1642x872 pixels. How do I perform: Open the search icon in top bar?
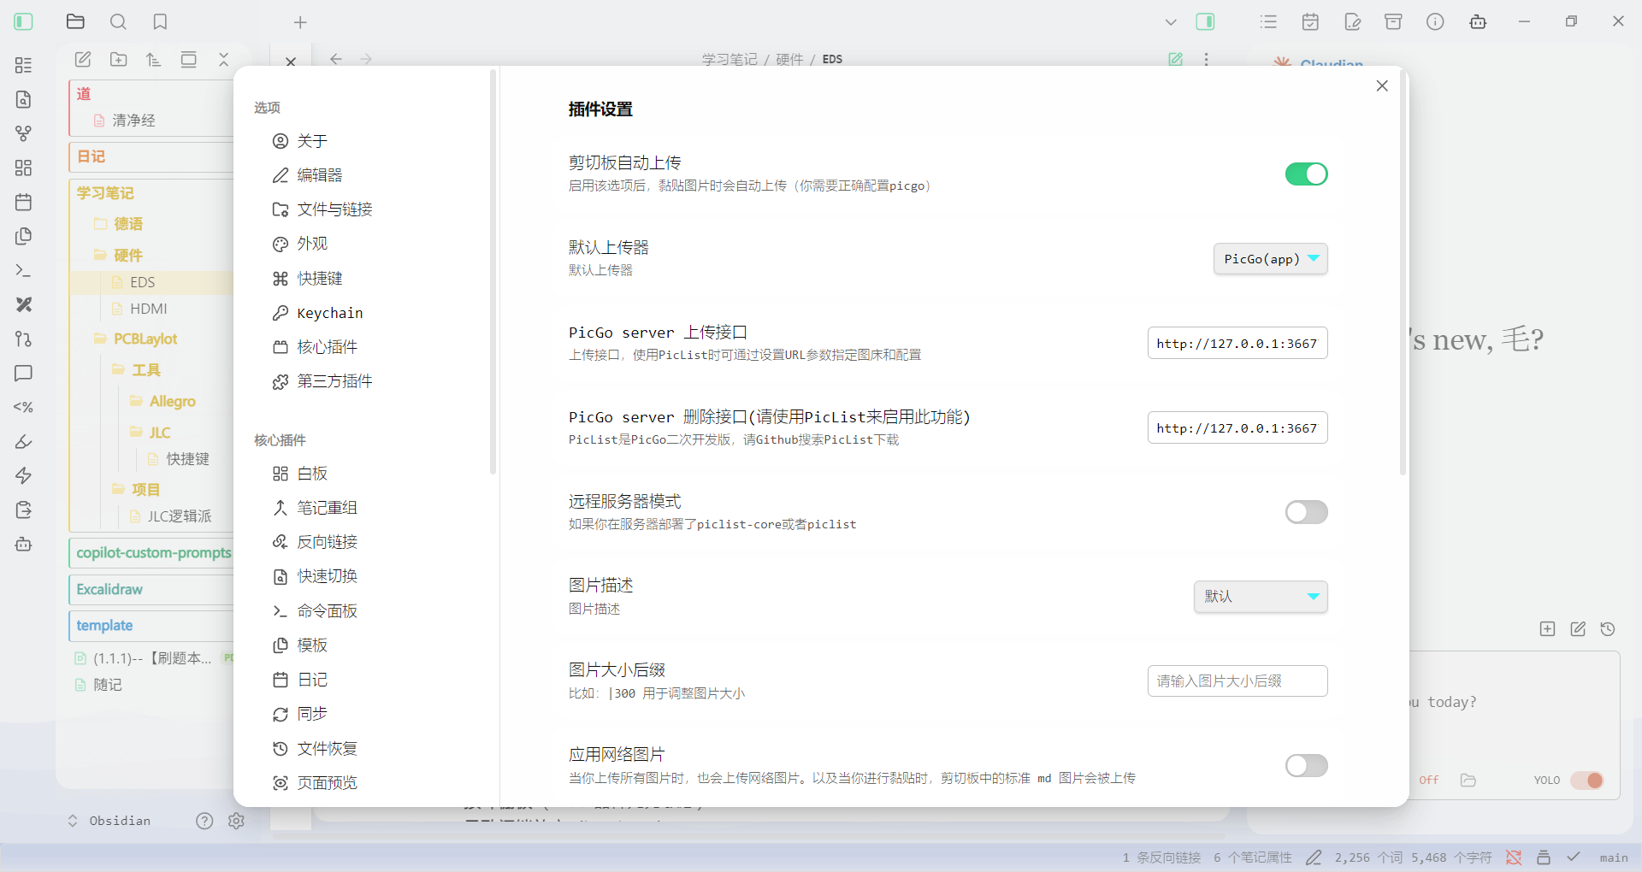click(118, 22)
